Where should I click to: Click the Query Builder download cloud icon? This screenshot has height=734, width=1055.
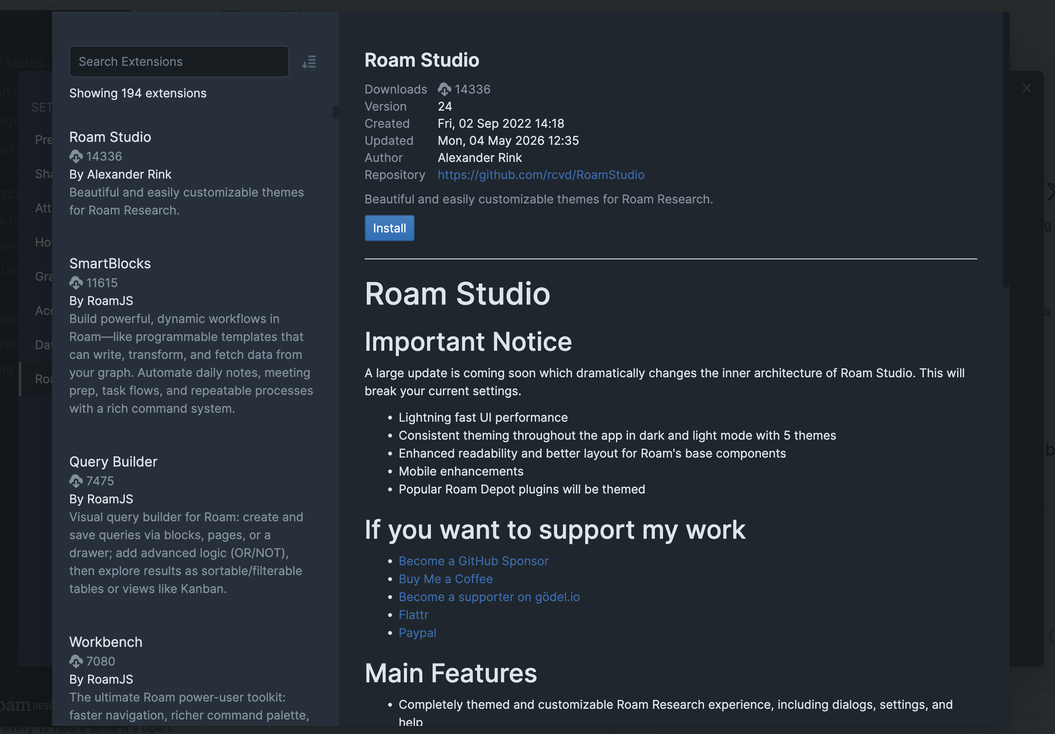(76, 482)
